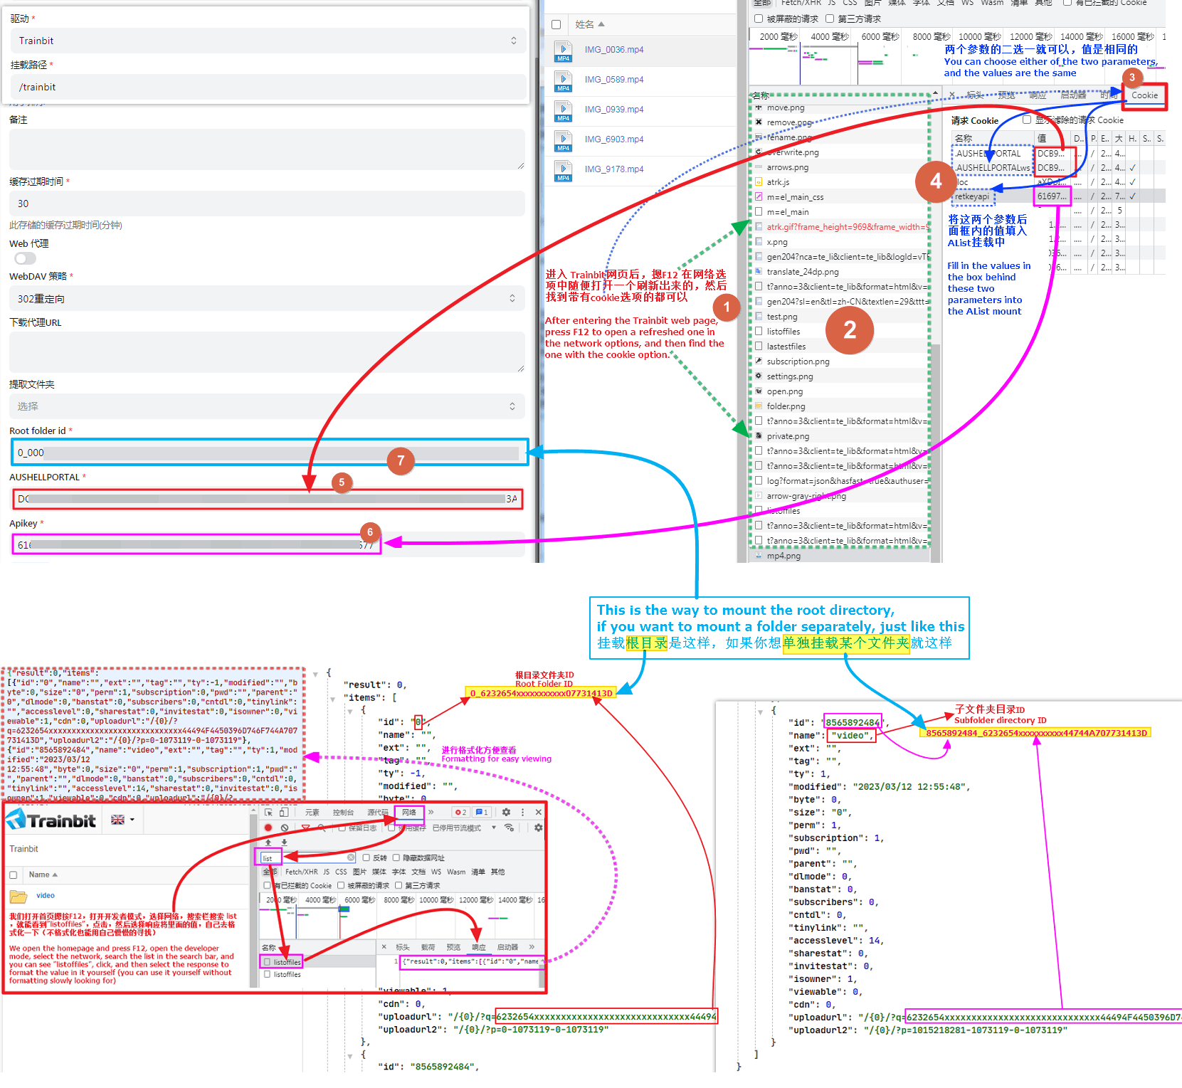Image resolution: width=1182 pixels, height=1088 pixels.
Task: Toggle the Web 代理 switch
Action: coord(25,258)
